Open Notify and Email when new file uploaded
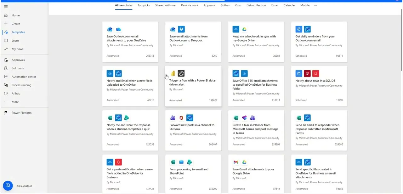This screenshot has height=194, width=403. (x=130, y=86)
